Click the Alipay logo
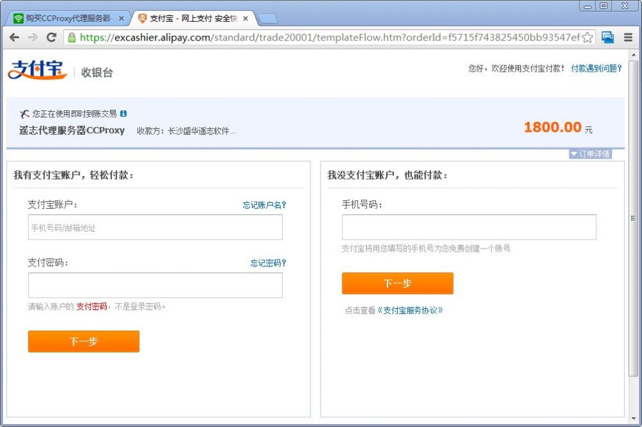Screen dimensions: 642x427 coord(37,70)
